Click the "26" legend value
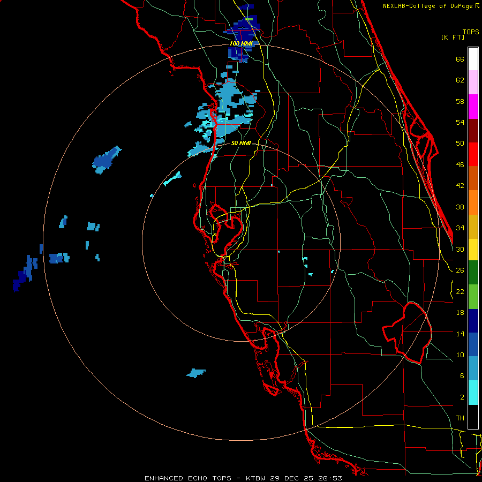482x482 pixels. click(x=460, y=270)
